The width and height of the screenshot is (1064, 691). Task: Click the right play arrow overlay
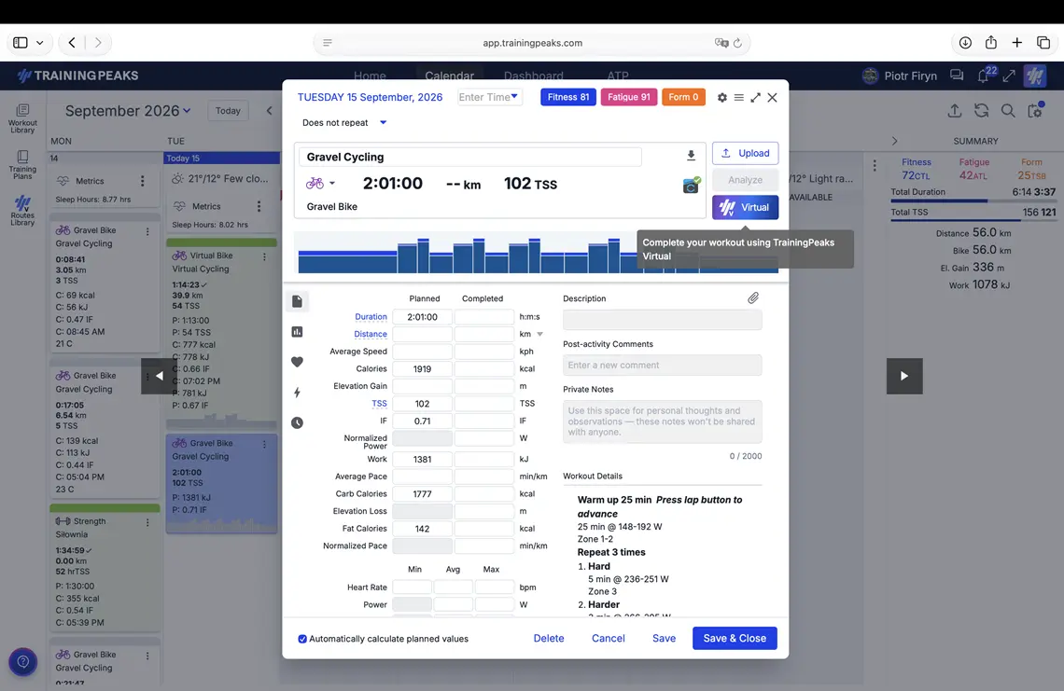tap(904, 376)
